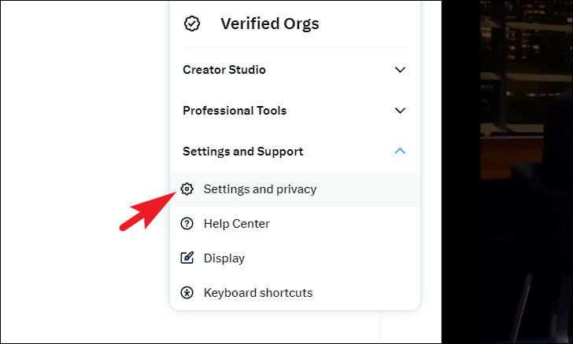Image resolution: width=573 pixels, height=344 pixels.
Task: Click the Keyboard shortcuts accessibility icon
Action: (x=187, y=293)
